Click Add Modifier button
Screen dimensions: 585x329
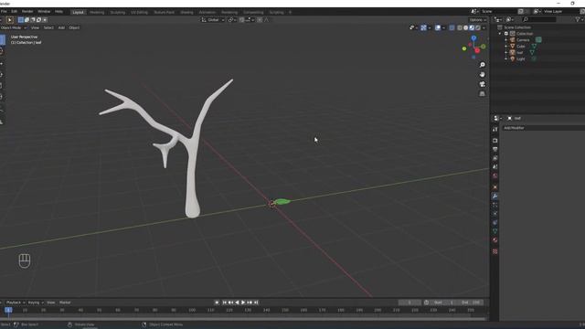pyautogui.click(x=544, y=128)
